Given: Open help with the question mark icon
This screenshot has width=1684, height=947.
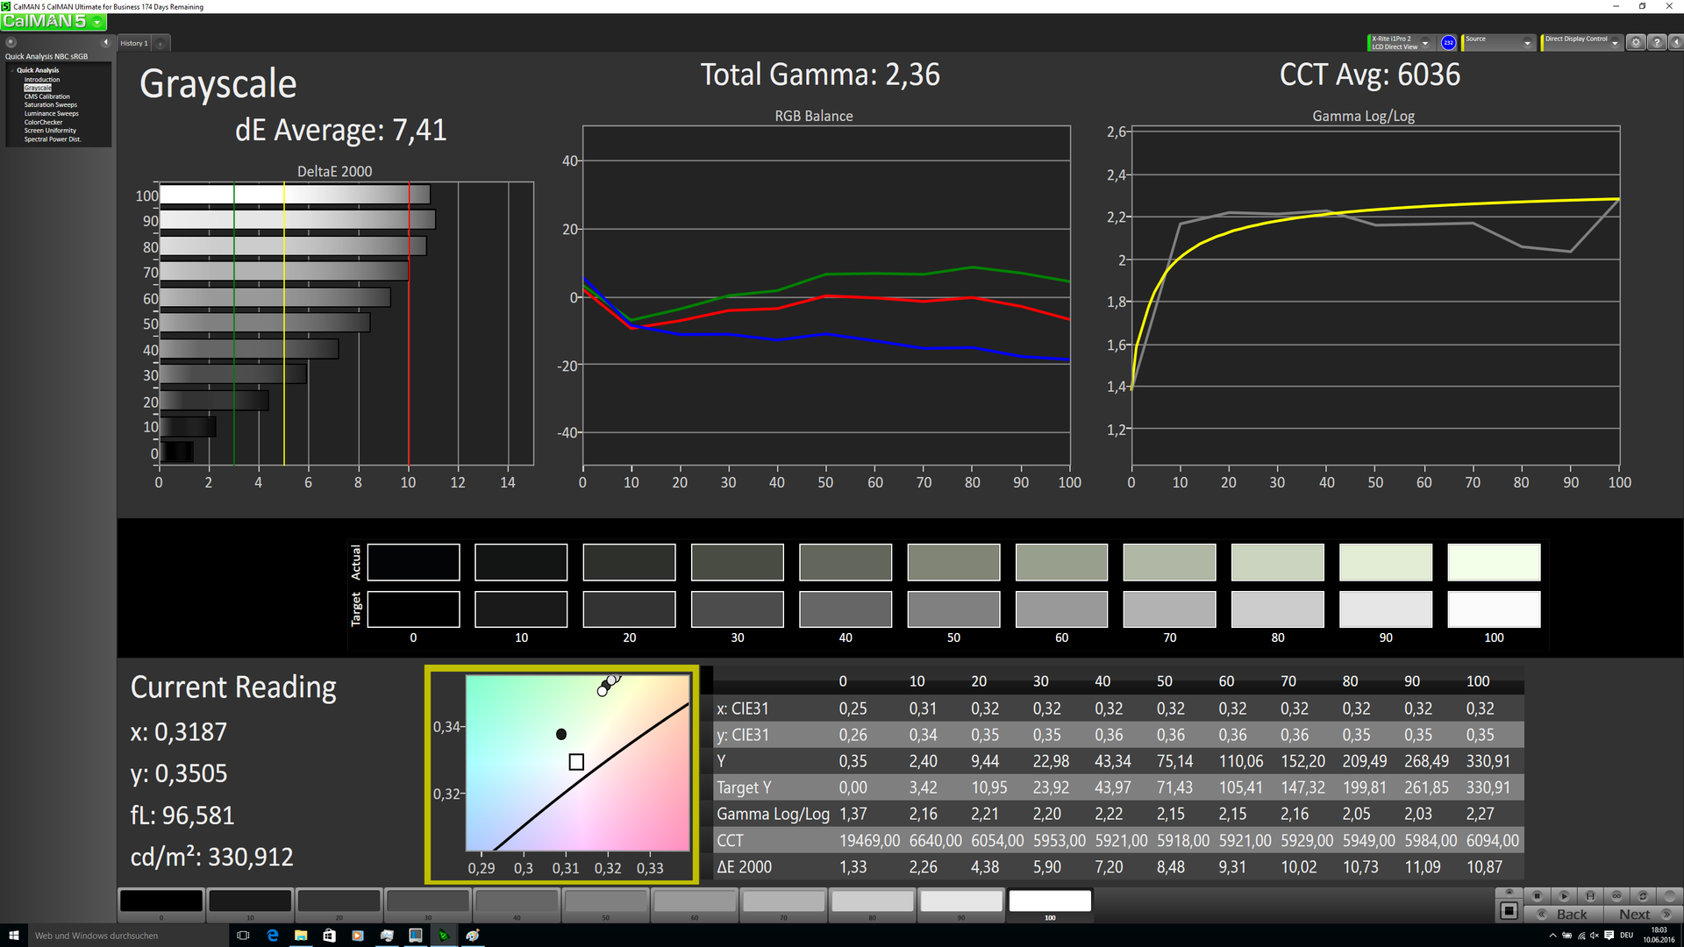Looking at the screenshot, I should point(1656,42).
